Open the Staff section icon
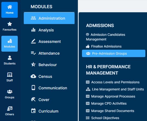The image size is (147, 121). tap(10, 75)
